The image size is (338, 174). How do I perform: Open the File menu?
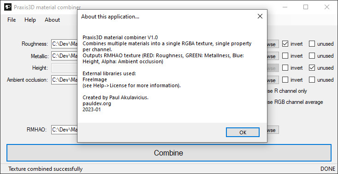[12, 20]
